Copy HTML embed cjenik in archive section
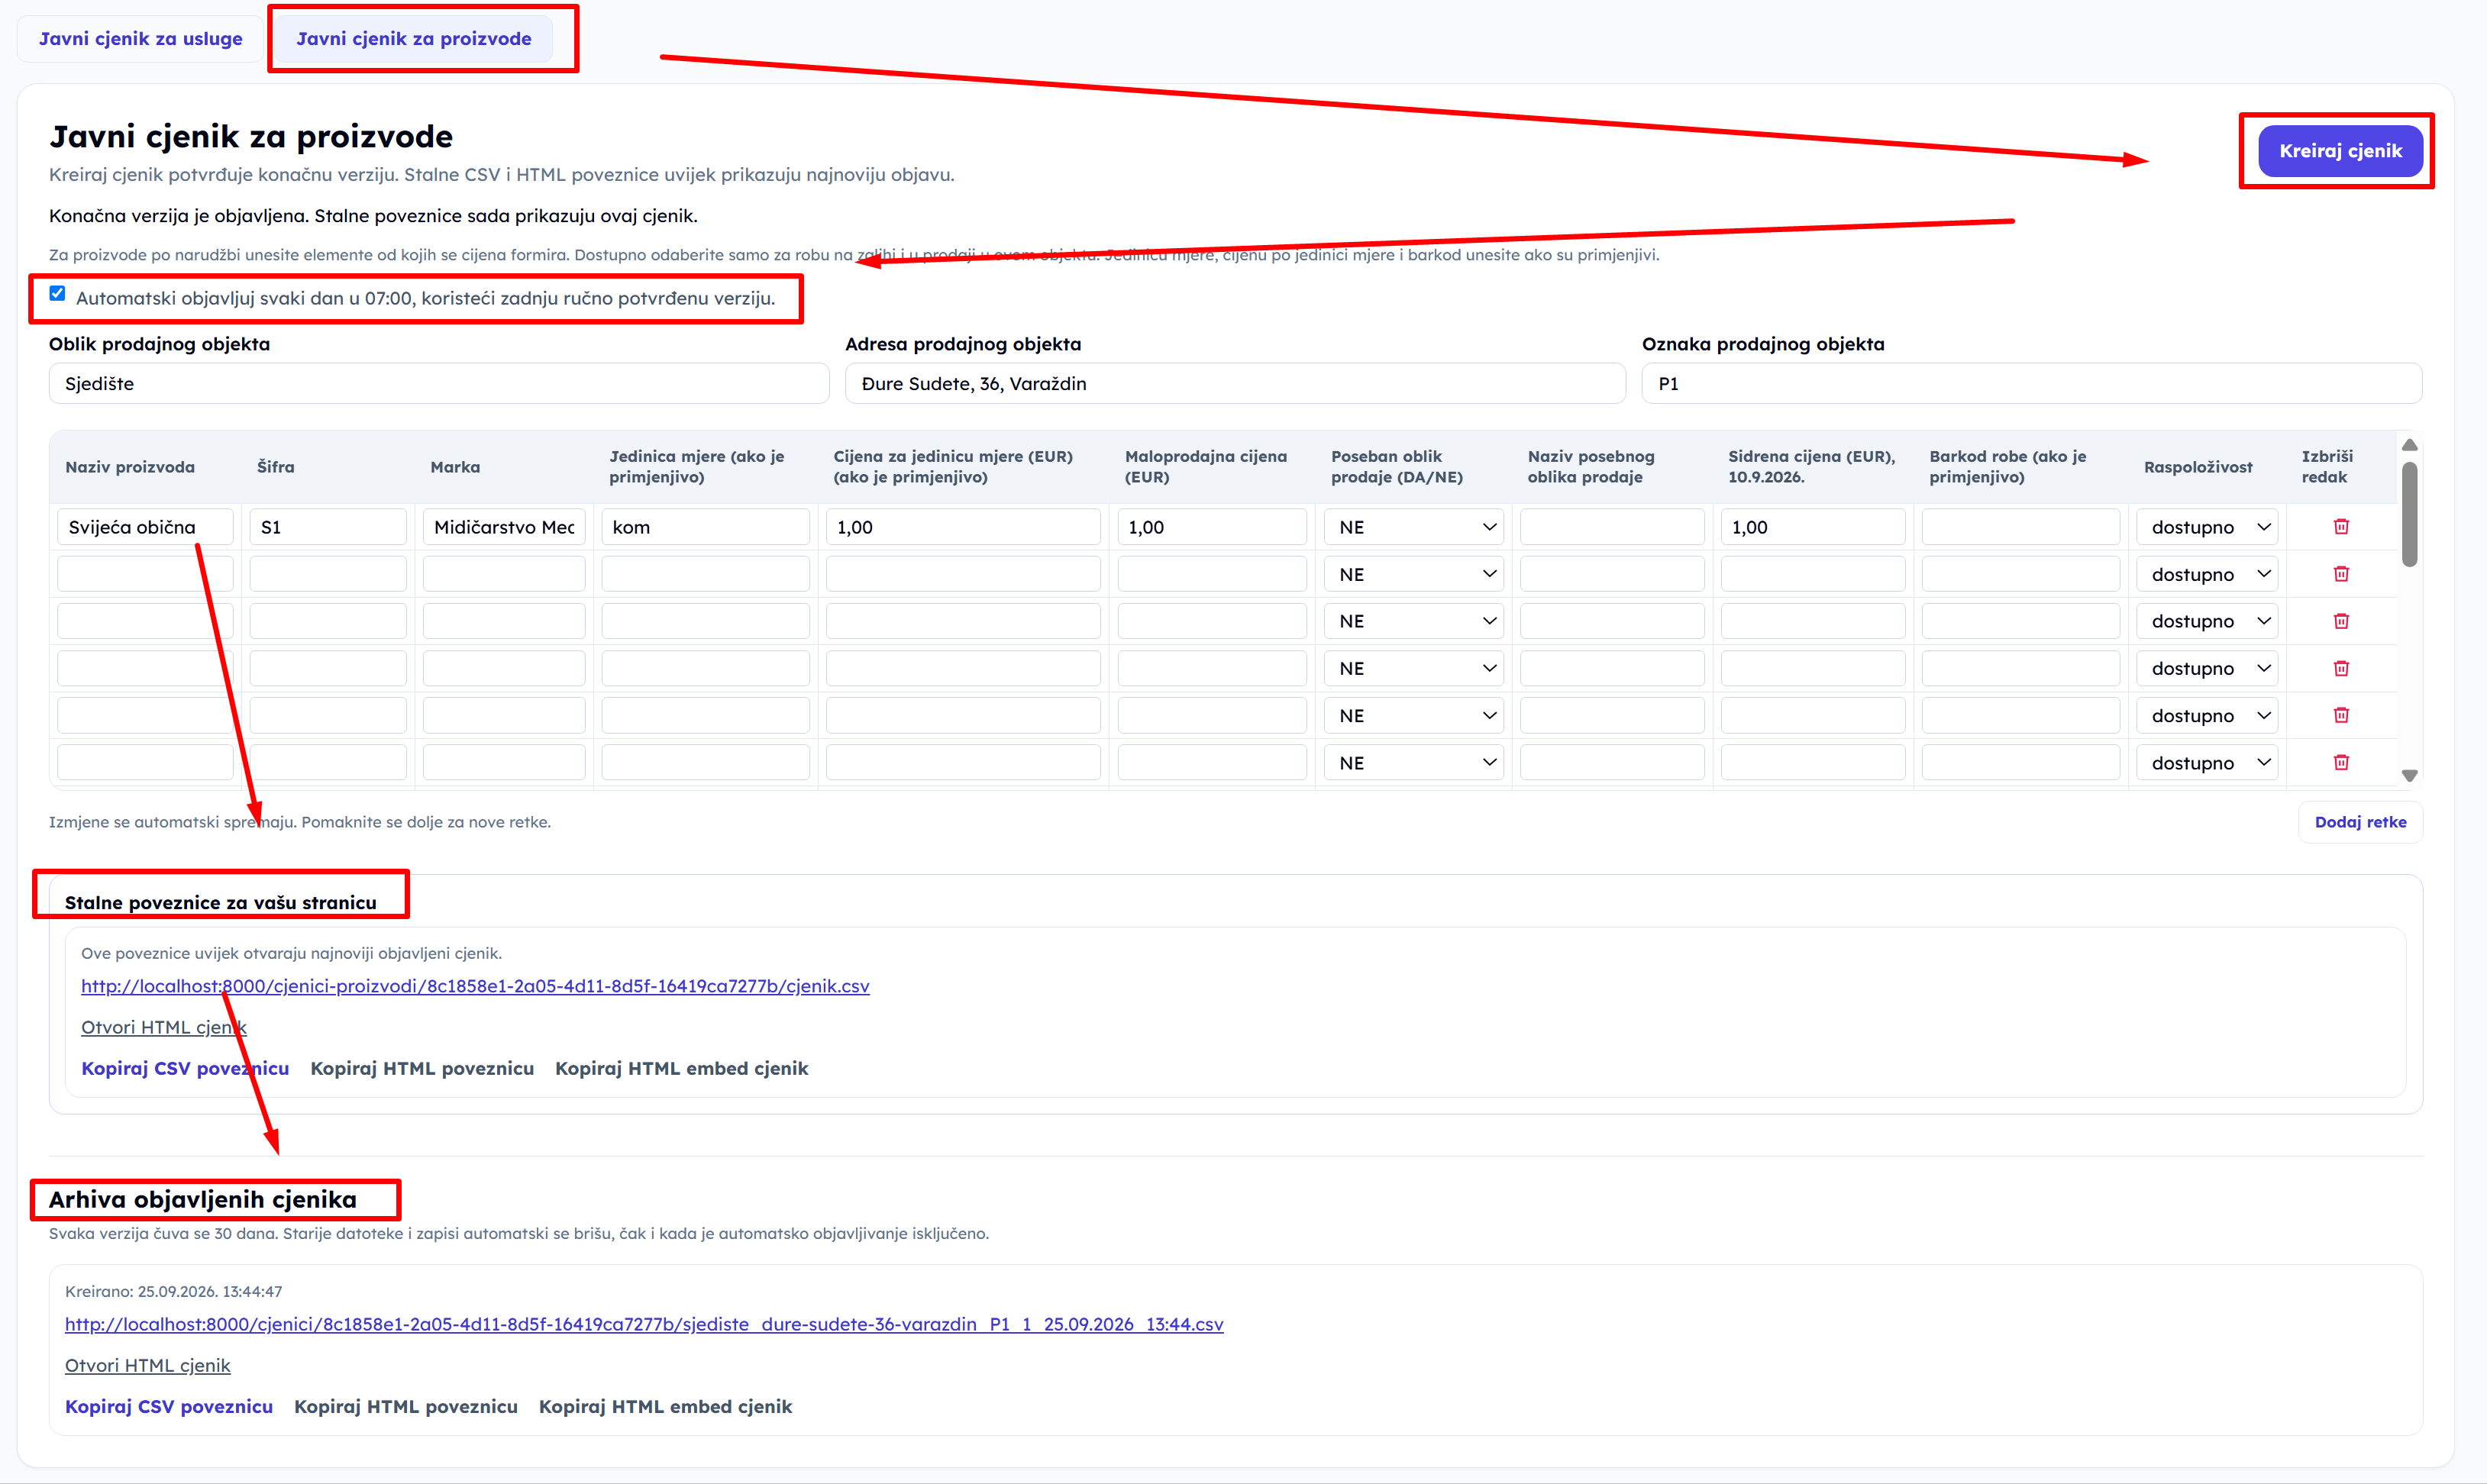The height and width of the screenshot is (1484, 2487). click(x=666, y=1406)
